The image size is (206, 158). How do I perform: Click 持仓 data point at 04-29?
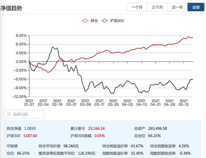(169, 44)
